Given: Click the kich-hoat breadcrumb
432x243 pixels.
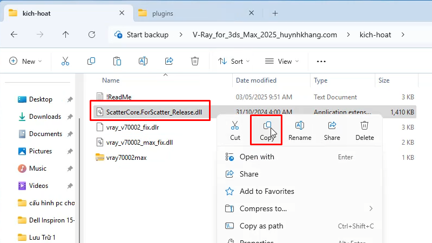Looking at the screenshot, I should (x=375, y=35).
